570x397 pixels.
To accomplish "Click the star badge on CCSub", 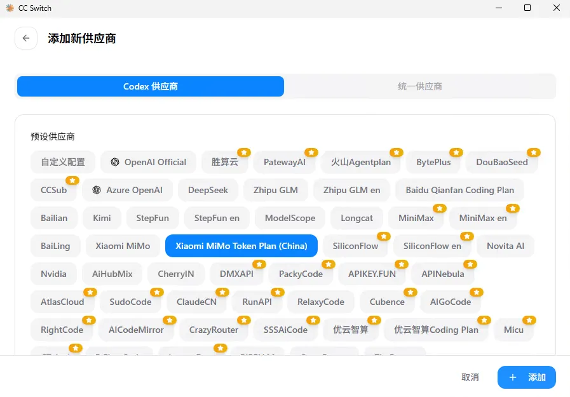I will [x=72, y=180].
